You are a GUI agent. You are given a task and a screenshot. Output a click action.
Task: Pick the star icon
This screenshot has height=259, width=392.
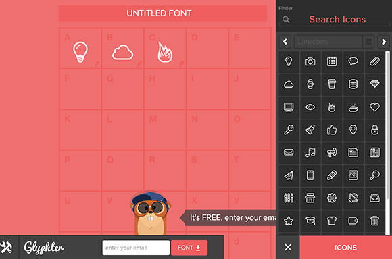point(289,221)
